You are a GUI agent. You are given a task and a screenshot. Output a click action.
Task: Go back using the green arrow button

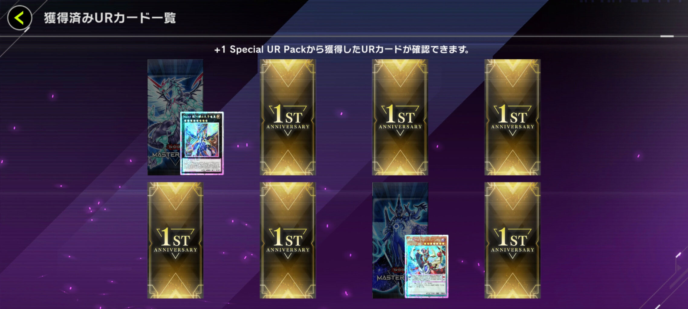click(x=20, y=18)
